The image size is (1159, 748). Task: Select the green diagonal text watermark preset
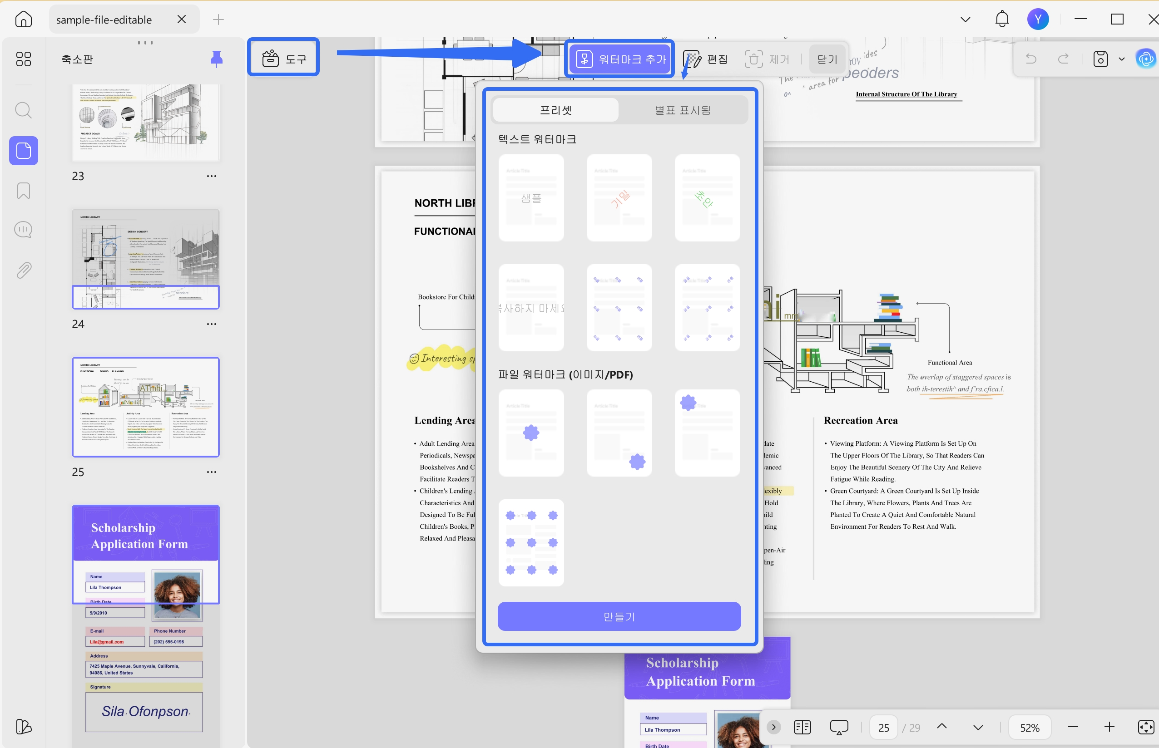[707, 198]
